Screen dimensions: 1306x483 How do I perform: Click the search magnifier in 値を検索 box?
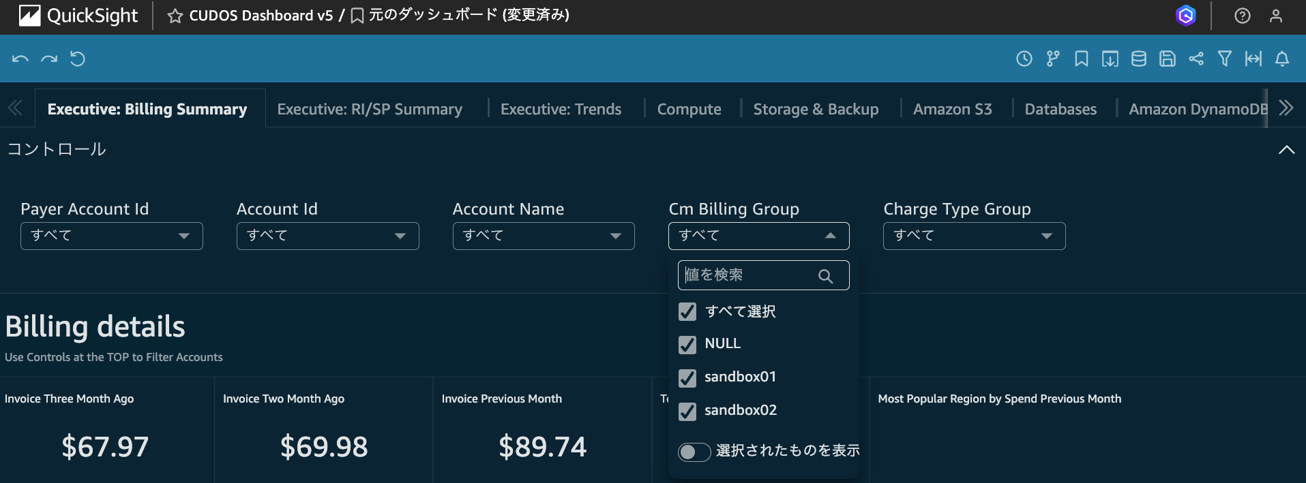[826, 276]
